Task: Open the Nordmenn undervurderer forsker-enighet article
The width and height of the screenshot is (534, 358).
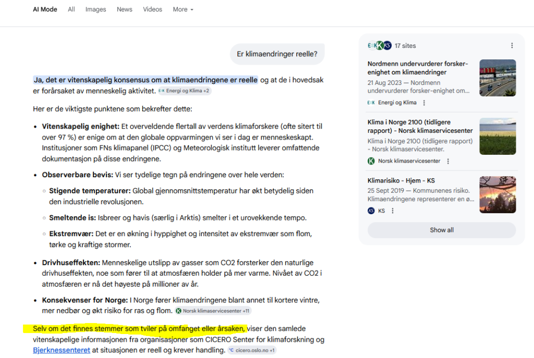Action: point(418,68)
